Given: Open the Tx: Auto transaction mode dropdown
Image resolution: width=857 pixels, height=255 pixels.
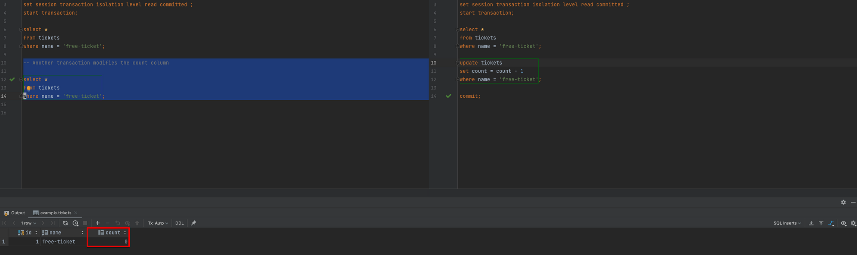Looking at the screenshot, I should pyautogui.click(x=158, y=223).
